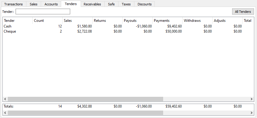Image resolution: width=257 pixels, height=118 pixels.
Task: Sort by the Withdraws column header
Action: coord(197,21)
